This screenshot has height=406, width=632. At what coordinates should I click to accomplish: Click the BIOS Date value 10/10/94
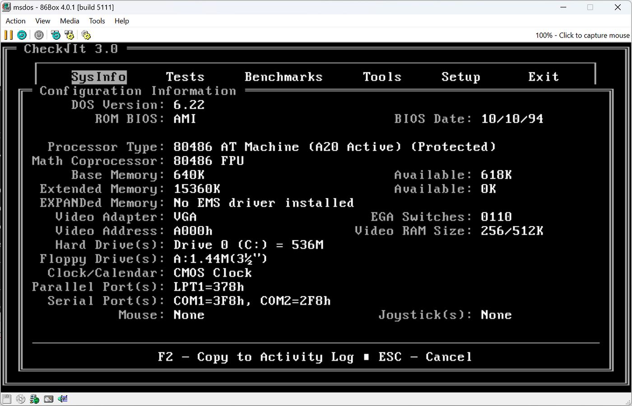pyautogui.click(x=512, y=119)
